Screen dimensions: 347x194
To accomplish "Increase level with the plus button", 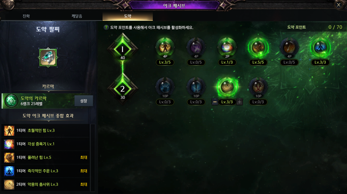I will click(x=239, y=102).
